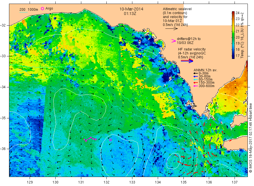
Task: Click the blue 30-80m ANMN arrow
Action: tap(196, 76)
